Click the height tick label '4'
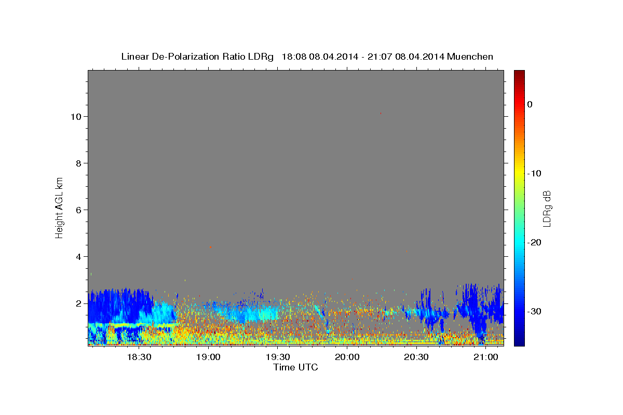 coord(79,256)
